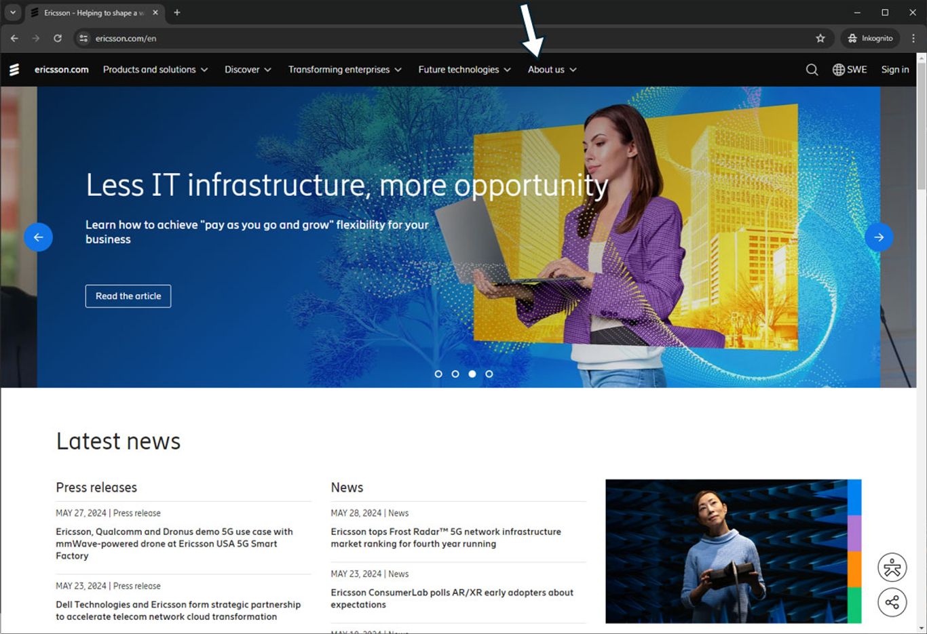Expand Transforming enterprises menu
Viewport: 927px width, 634px height.
tap(345, 69)
